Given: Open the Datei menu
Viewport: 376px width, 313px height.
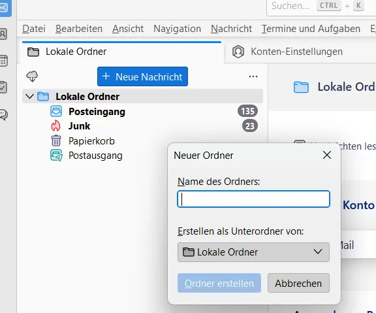Looking at the screenshot, I should [x=34, y=29].
